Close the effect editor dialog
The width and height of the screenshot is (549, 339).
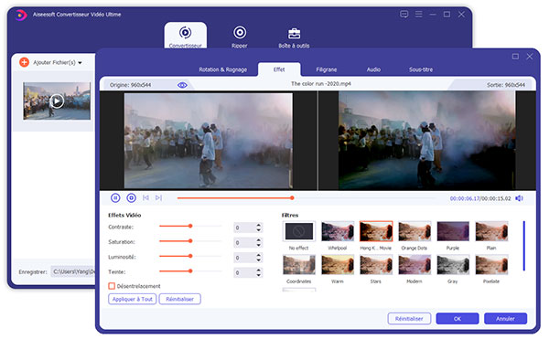click(530, 57)
